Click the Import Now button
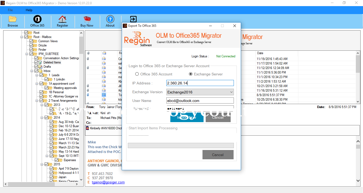This screenshot has width=363, height=193. click(187, 117)
